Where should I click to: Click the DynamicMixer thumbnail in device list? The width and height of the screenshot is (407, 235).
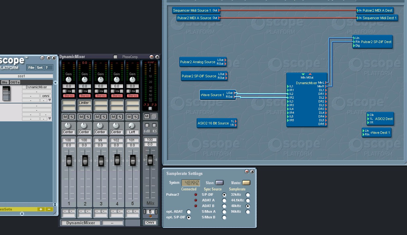[6, 94]
